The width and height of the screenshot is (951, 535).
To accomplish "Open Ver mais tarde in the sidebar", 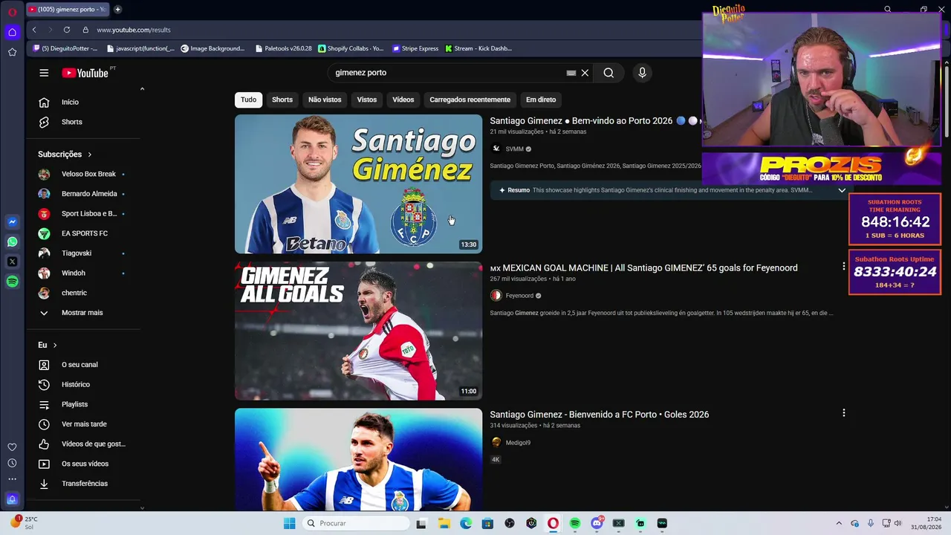I will (x=85, y=424).
